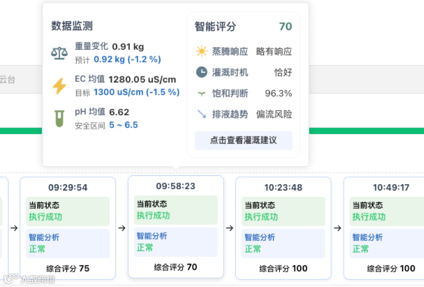Click the 点击查看灌溉建议 button
The height and width of the screenshot is (287, 424).
[x=243, y=140]
